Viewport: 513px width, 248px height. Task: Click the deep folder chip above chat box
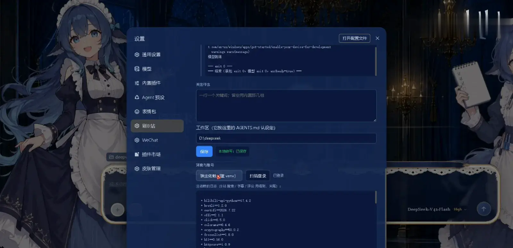pos(117,157)
